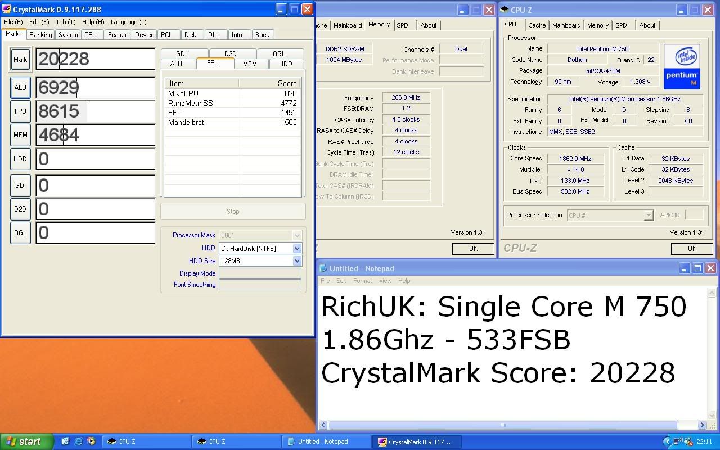This screenshot has width=720, height=450.
Task: Open Mainboard tab in CPU-Z Memory window
Action: [x=348, y=25]
